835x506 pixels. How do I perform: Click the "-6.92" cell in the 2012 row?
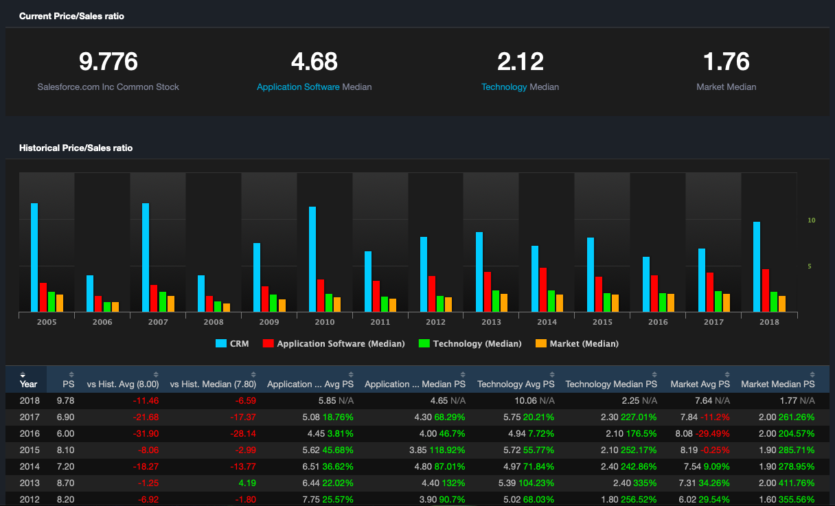coord(148,499)
